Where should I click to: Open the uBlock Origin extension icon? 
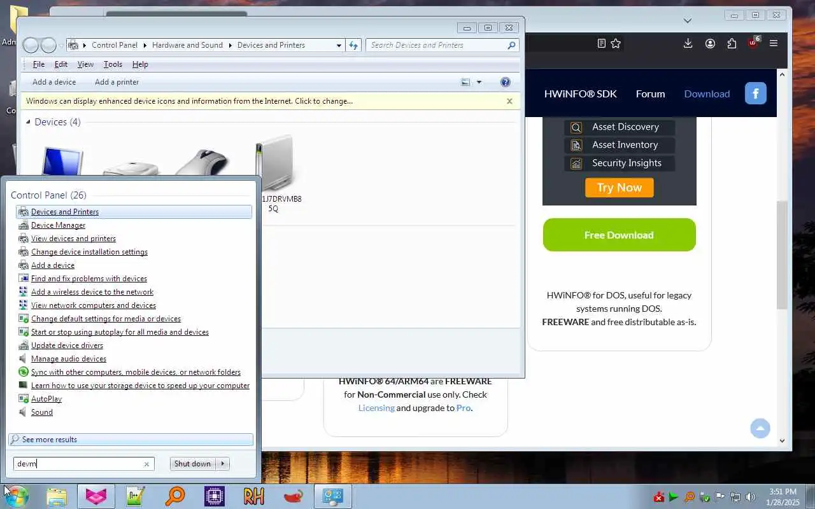tap(753, 43)
